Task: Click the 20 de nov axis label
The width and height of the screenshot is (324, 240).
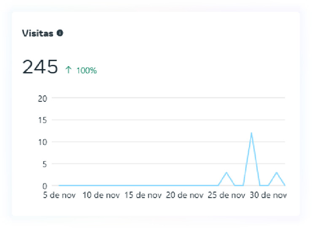Action: pos(185,195)
